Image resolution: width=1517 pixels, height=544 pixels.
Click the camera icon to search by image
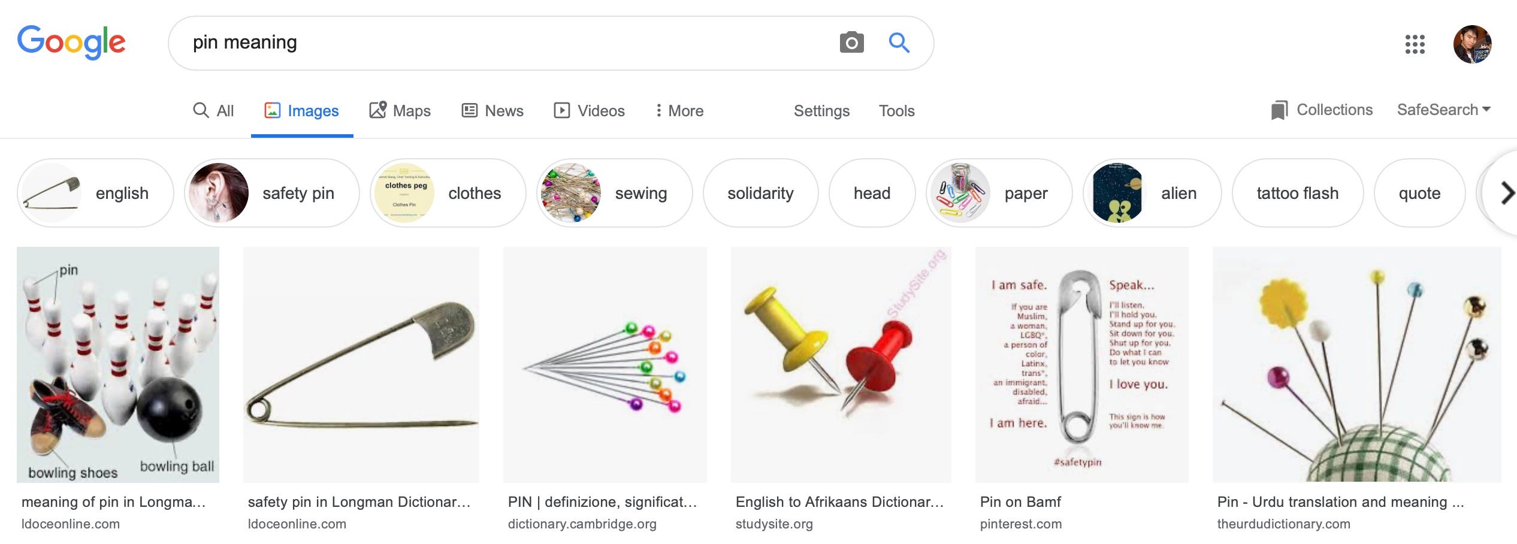pos(852,43)
